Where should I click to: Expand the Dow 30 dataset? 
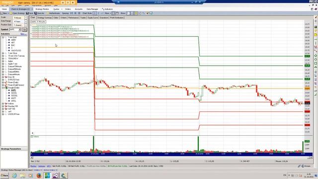click(x=3, y=77)
